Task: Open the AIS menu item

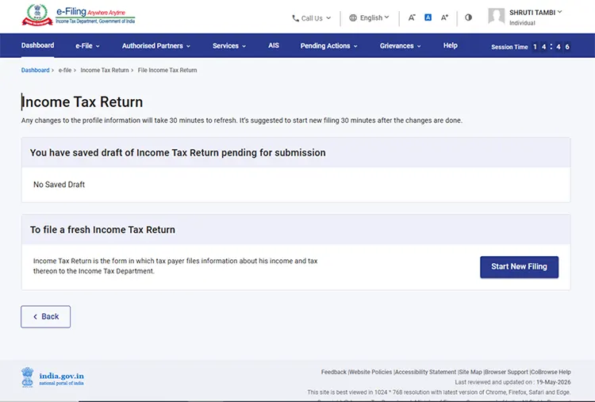Action: click(274, 45)
